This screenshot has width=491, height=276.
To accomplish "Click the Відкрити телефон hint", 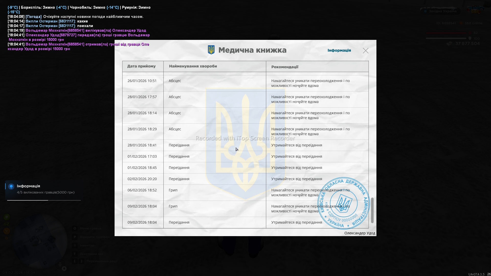I will tap(94, 237).
